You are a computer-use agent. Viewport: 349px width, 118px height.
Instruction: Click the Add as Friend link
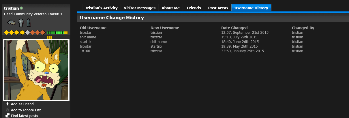22,104
